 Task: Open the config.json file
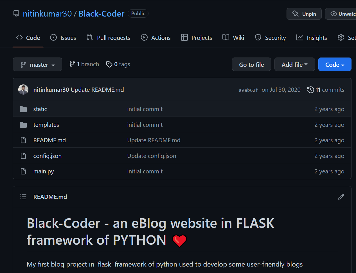click(47, 156)
